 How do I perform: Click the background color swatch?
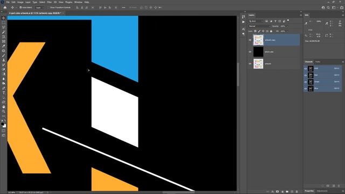click(5, 126)
